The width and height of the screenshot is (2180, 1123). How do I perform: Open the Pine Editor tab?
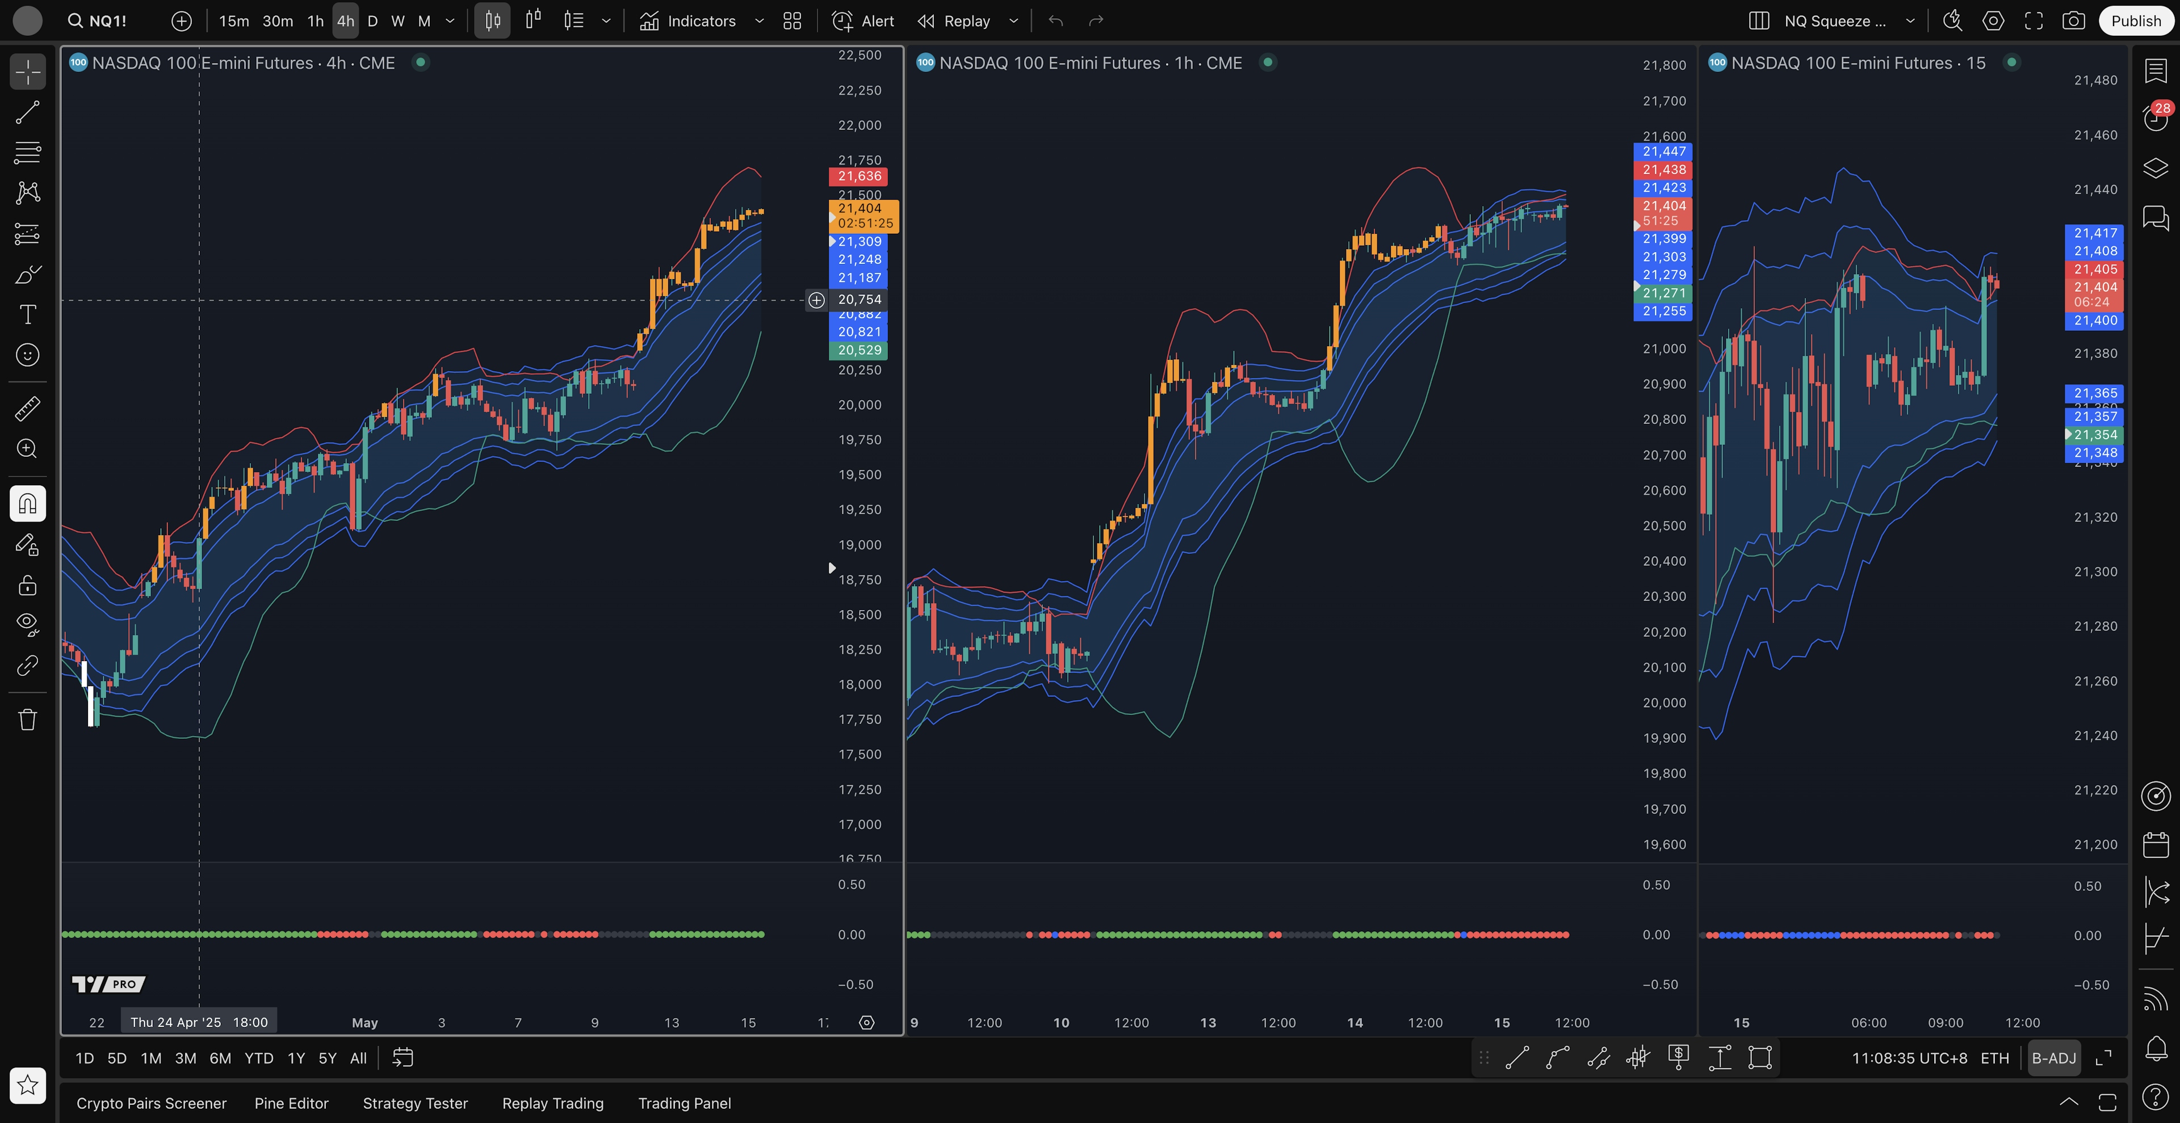coord(291,1103)
